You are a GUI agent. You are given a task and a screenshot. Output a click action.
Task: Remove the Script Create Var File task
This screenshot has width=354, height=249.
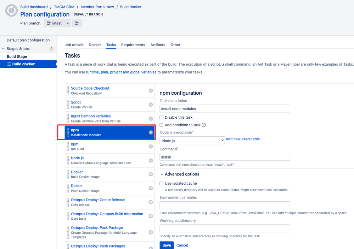pyautogui.click(x=151, y=105)
